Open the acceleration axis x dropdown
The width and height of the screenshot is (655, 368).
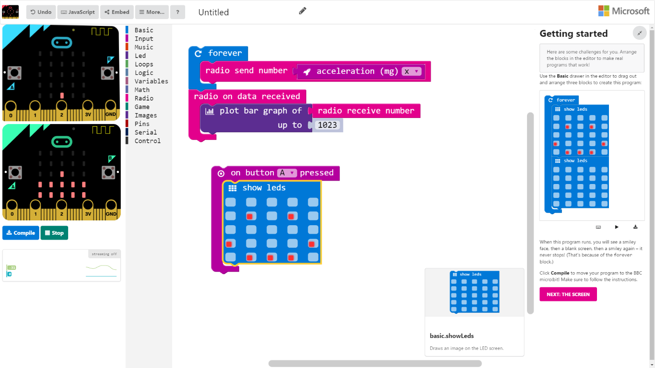pyautogui.click(x=411, y=71)
